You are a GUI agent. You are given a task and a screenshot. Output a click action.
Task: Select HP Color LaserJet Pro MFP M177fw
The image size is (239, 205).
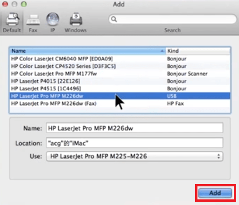coord(120,74)
